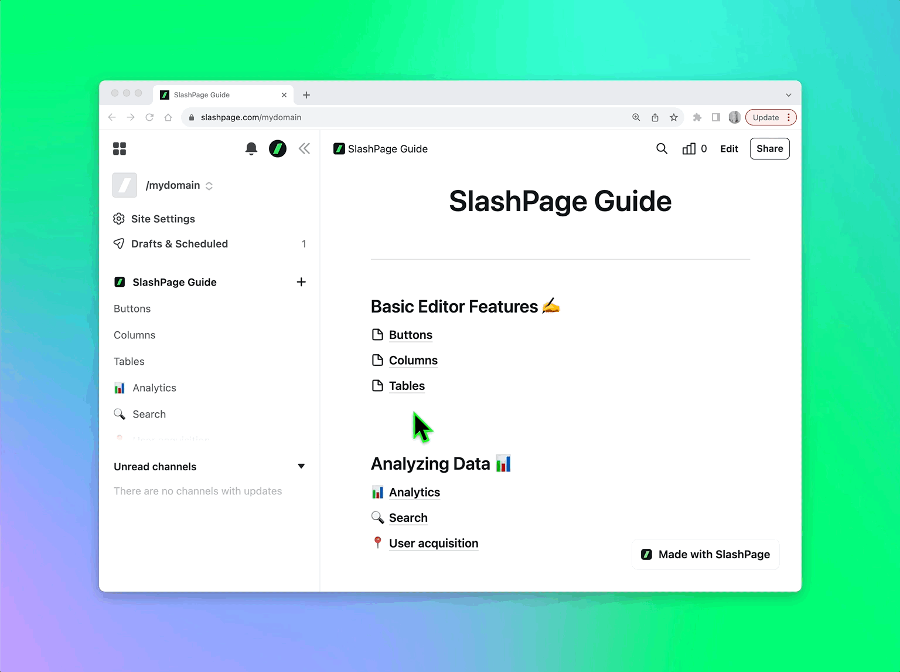Click the Analyzing Data heading
This screenshot has width=900, height=672.
click(441, 464)
